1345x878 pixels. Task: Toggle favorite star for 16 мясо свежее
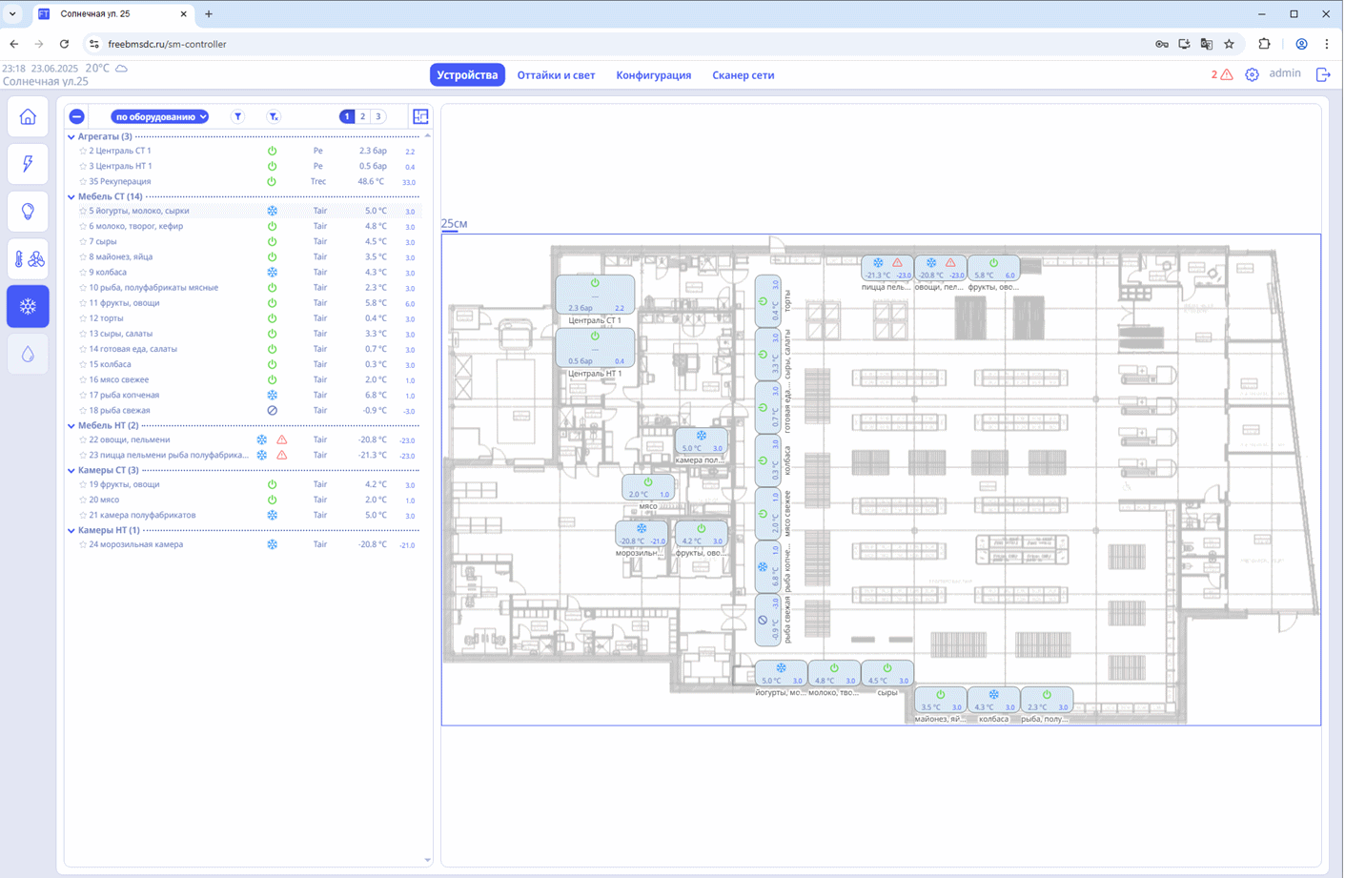pyautogui.click(x=83, y=379)
